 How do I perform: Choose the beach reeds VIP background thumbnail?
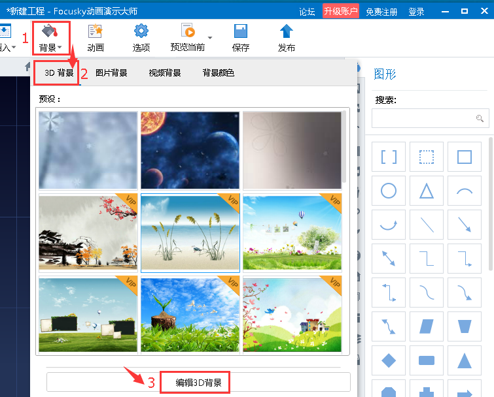point(190,232)
